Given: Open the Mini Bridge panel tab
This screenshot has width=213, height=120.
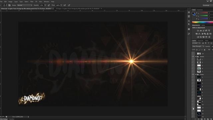Looking at the screenshot, I should tap(4, 119).
